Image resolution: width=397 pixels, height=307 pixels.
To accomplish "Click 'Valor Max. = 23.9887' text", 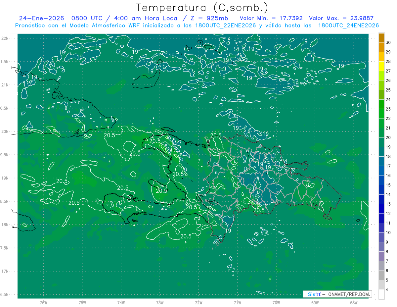I will [x=341, y=18].
